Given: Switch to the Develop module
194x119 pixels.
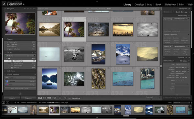Looking at the screenshot, I should [x=139, y=5].
